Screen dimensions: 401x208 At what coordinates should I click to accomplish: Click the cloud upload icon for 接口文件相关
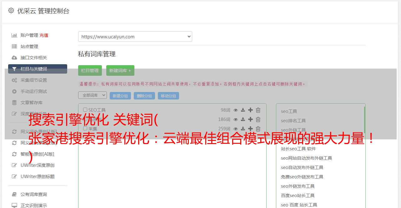coord(14,58)
